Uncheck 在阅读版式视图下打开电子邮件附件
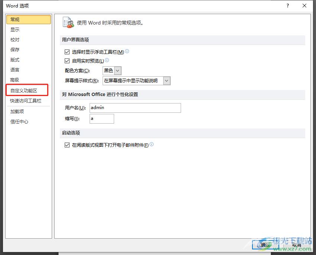This screenshot has height=255, width=316. (x=67, y=145)
